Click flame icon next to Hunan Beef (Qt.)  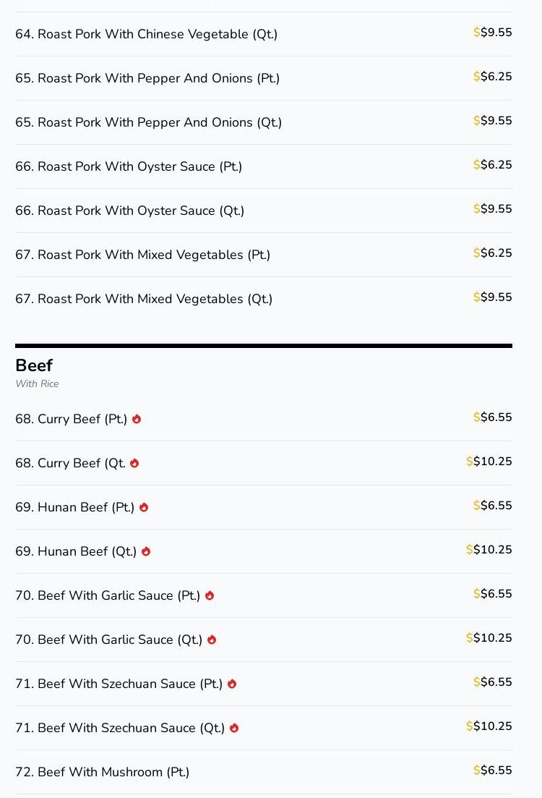point(146,551)
